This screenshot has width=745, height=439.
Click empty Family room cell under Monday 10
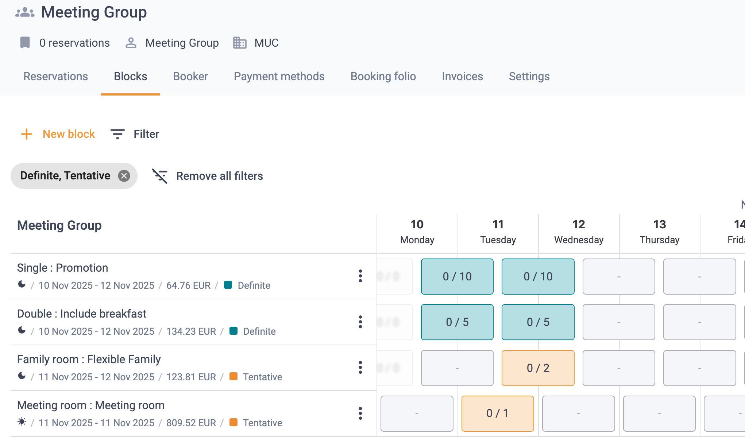click(x=457, y=368)
